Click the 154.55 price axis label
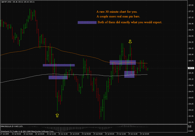This screenshot has width=195, height=136. click(x=191, y=98)
